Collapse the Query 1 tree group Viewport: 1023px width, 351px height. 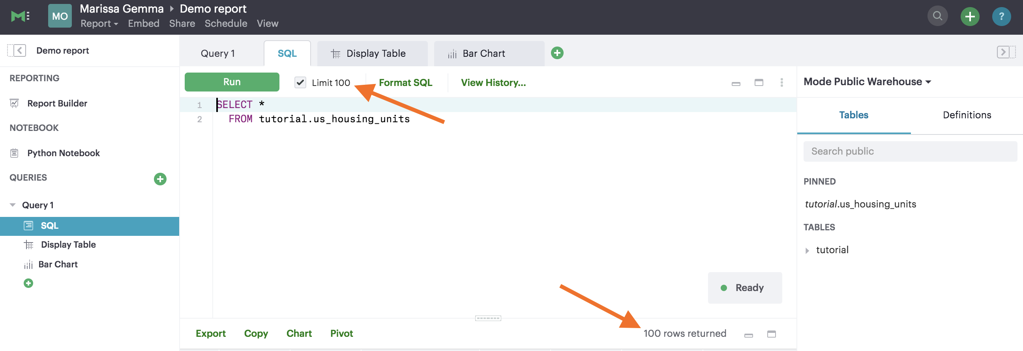click(x=13, y=205)
